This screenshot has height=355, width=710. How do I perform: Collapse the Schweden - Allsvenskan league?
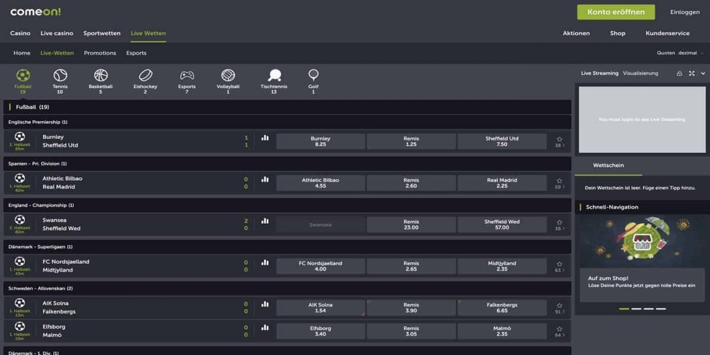288,288
